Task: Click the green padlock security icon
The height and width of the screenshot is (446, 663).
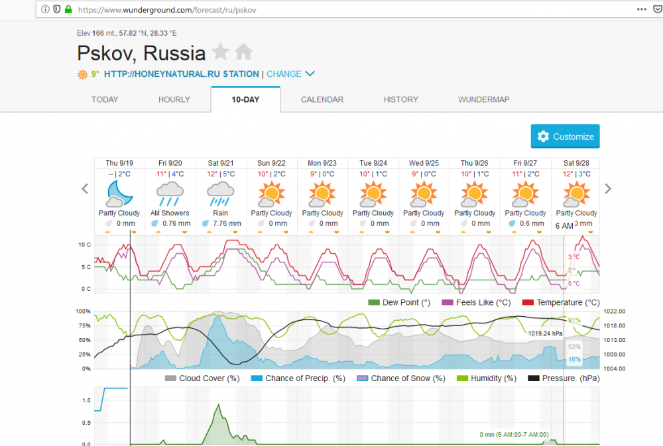Action: 68,10
